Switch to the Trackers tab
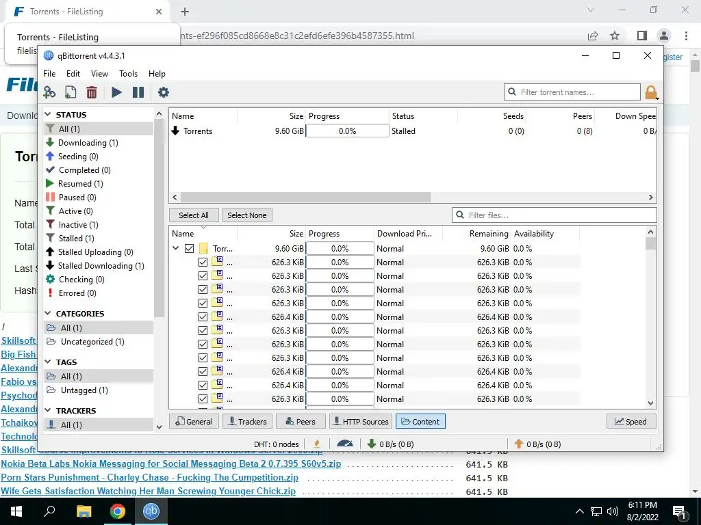The image size is (701, 525). click(247, 421)
